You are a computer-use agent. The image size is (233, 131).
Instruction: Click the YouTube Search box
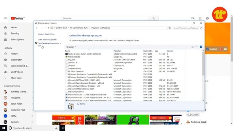click(105, 18)
